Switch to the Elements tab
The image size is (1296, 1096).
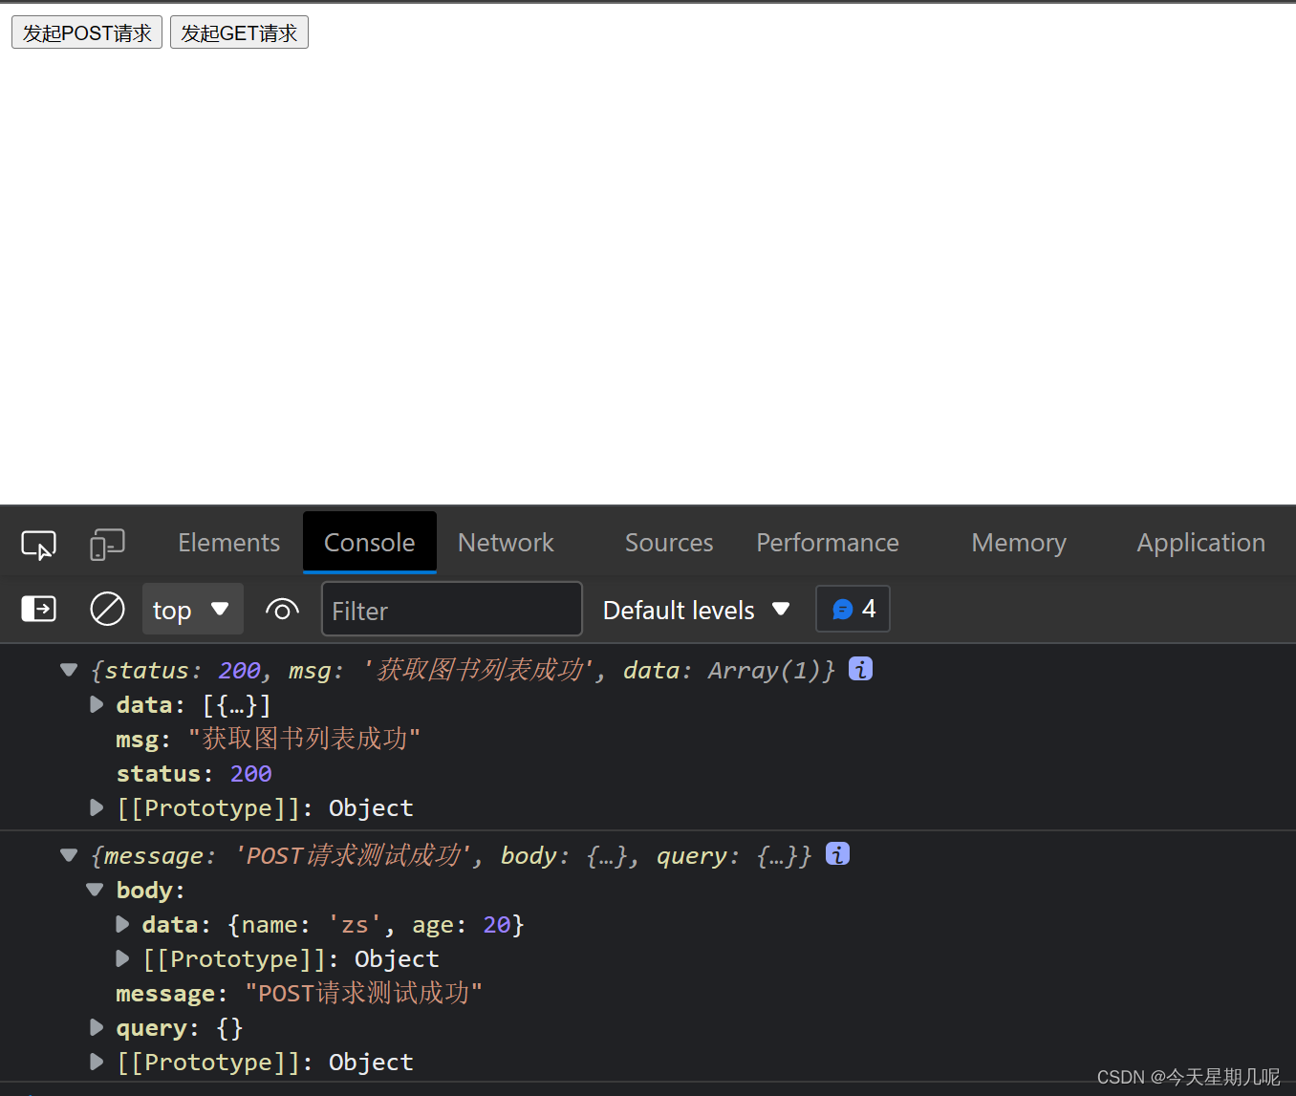[227, 542]
